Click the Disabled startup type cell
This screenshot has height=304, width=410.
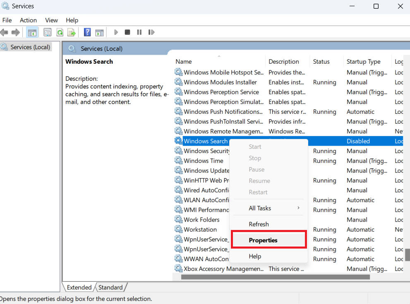(358, 141)
